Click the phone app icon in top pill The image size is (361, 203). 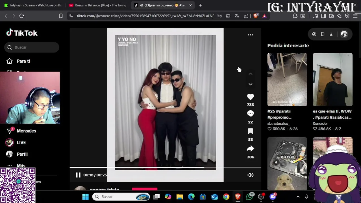click(323, 34)
